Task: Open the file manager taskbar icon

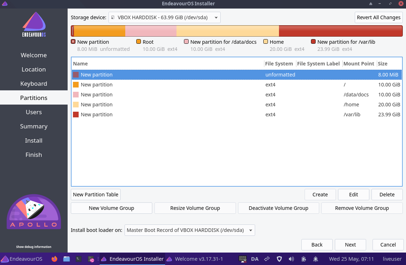Action: point(67,259)
